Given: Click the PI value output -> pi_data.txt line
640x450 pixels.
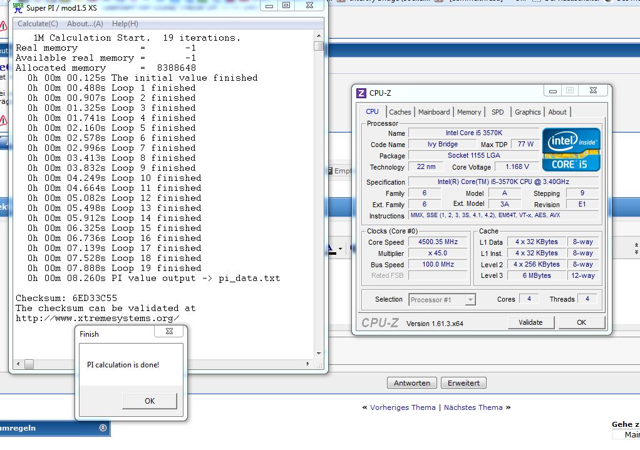Looking at the screenshot, I should pos(154,279).
